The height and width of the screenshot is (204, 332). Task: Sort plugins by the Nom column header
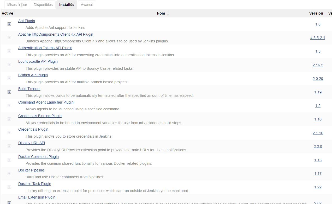click(163, 13)
